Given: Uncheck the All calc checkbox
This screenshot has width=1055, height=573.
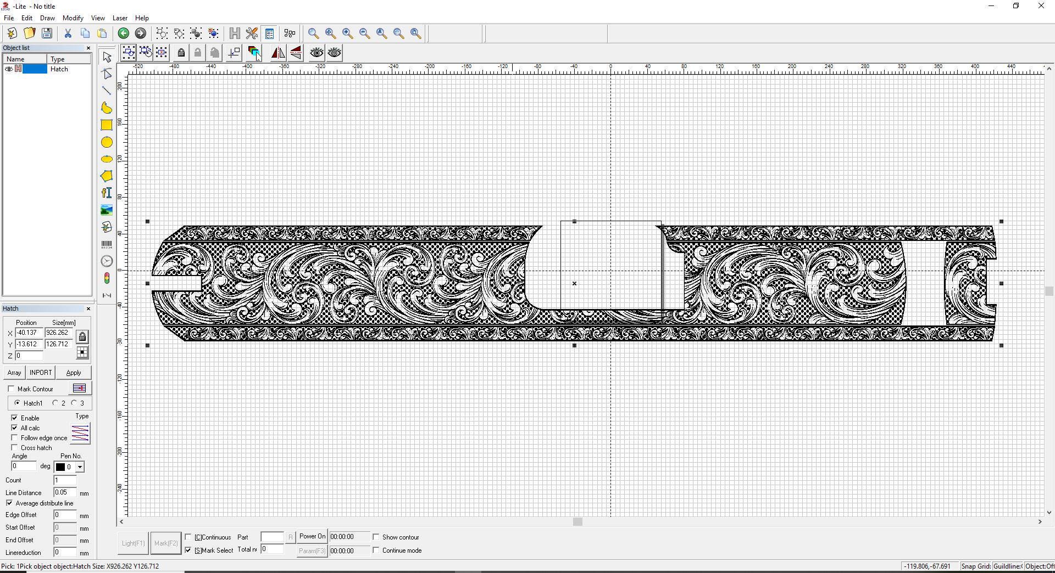Looking at the screenshot, I should 15,428.
